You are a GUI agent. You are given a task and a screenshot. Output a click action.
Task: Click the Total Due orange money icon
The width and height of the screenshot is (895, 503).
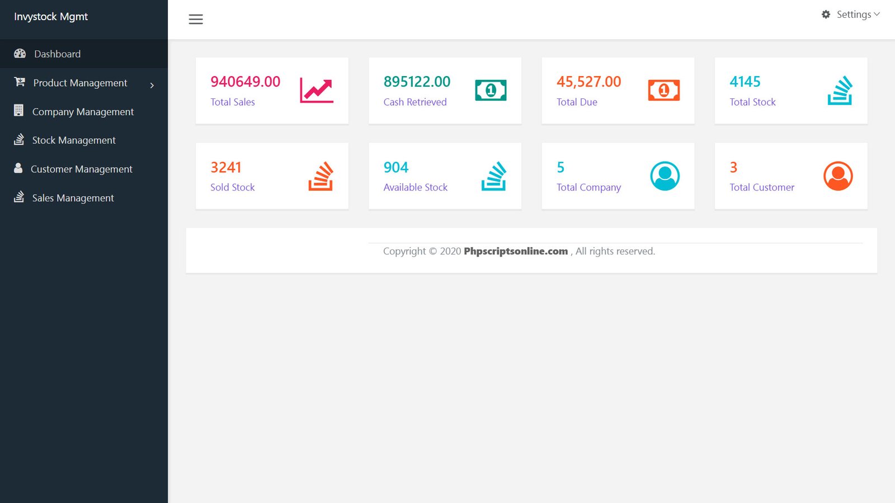point(664,90)
